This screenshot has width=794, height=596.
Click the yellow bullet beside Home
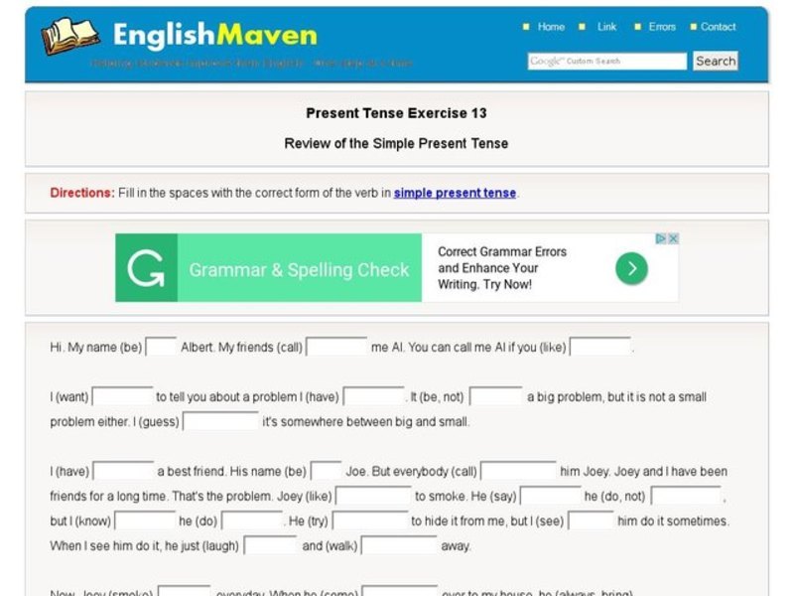pos(525,27)
